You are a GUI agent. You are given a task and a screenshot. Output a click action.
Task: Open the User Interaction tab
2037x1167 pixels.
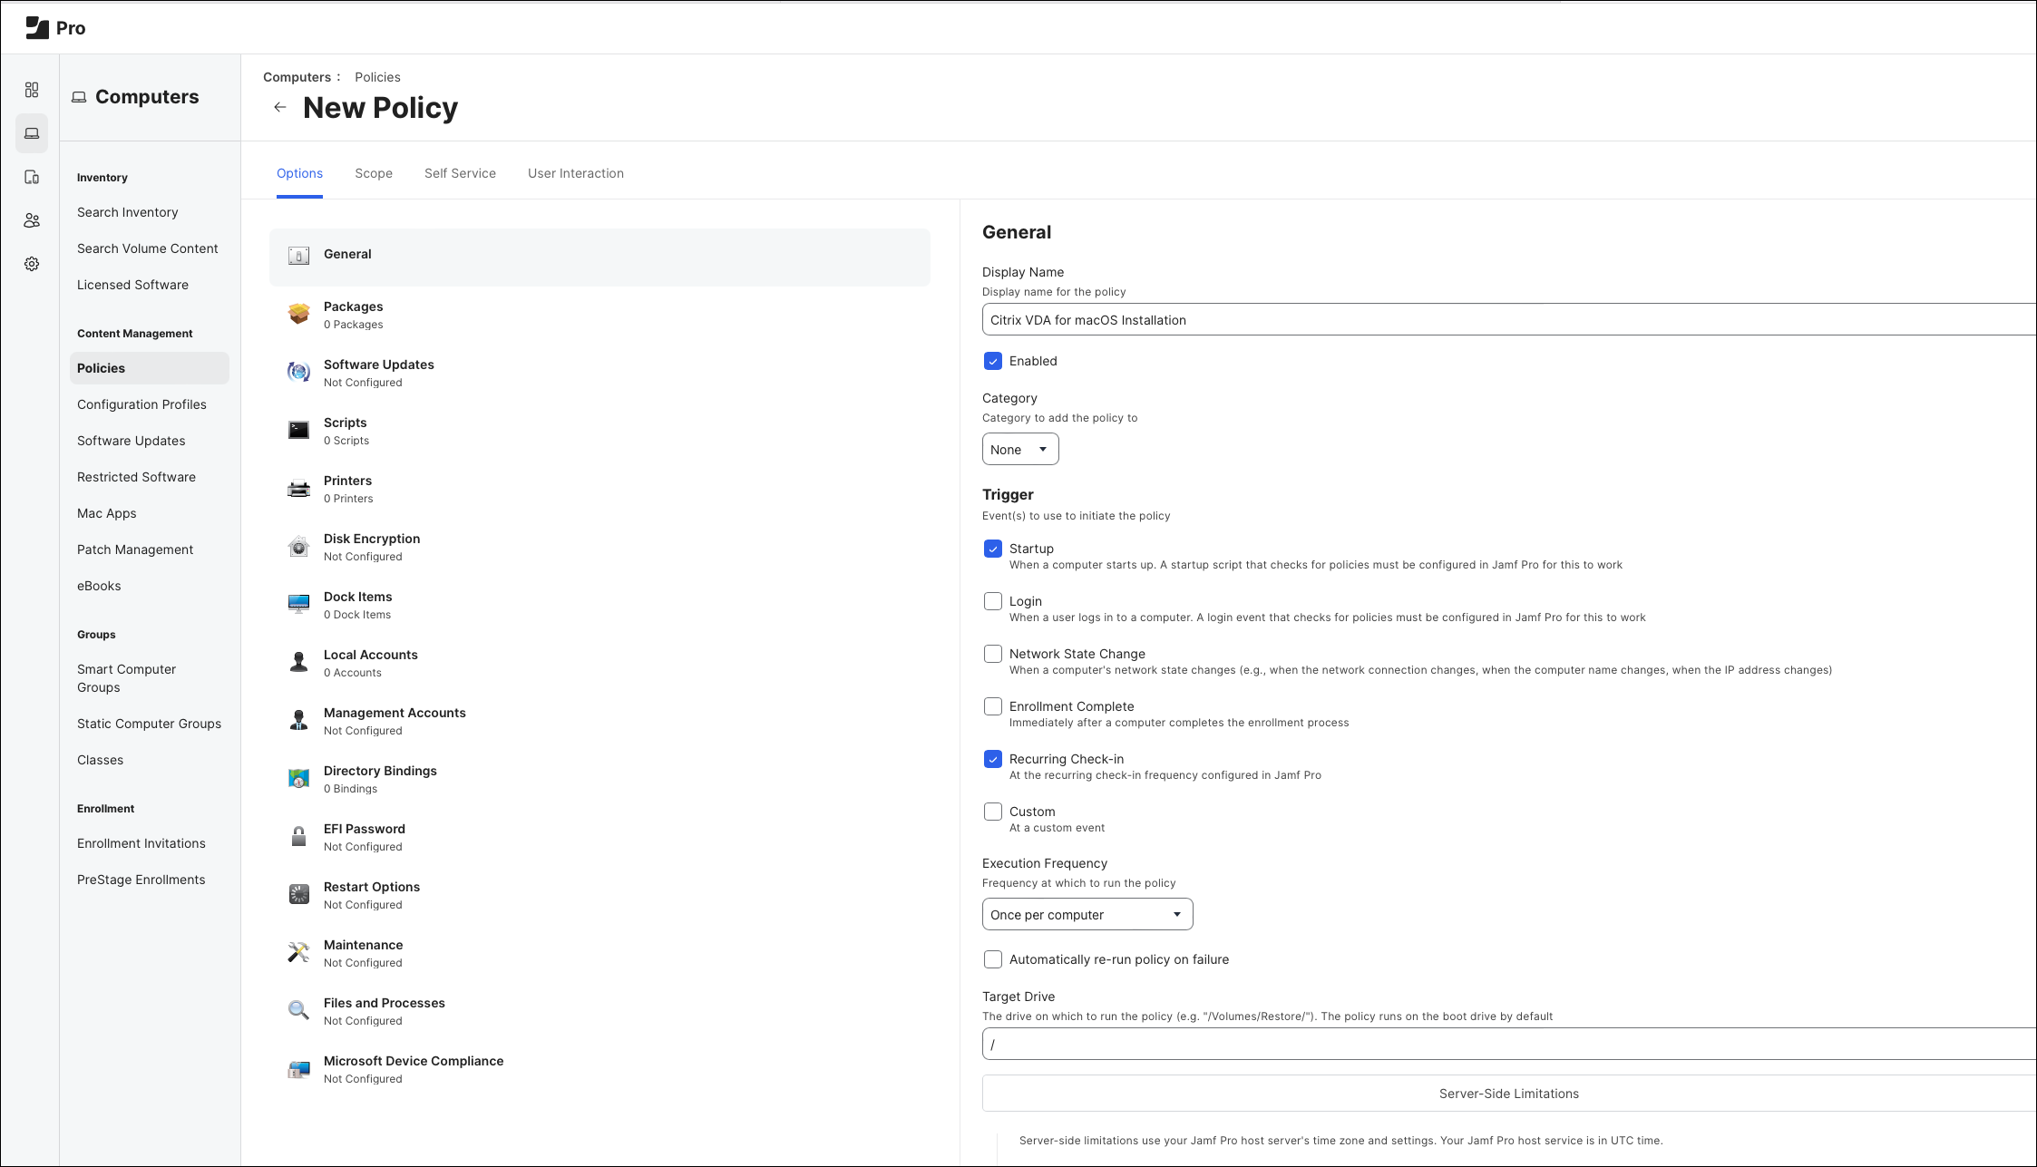(575, 173)
